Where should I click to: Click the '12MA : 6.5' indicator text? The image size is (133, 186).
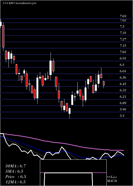15,182
